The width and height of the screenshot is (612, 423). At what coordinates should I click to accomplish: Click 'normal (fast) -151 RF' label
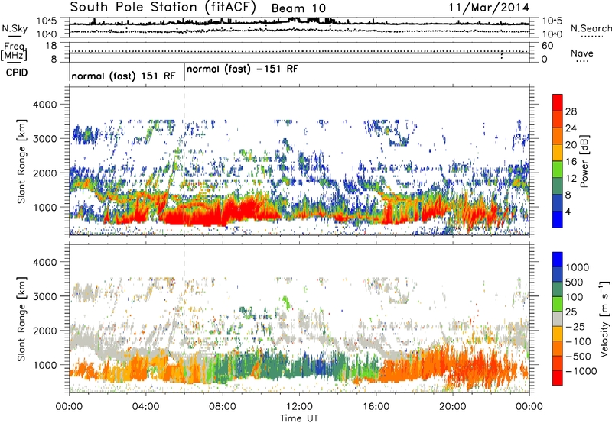pyautogui.click(x=243, y=69)
